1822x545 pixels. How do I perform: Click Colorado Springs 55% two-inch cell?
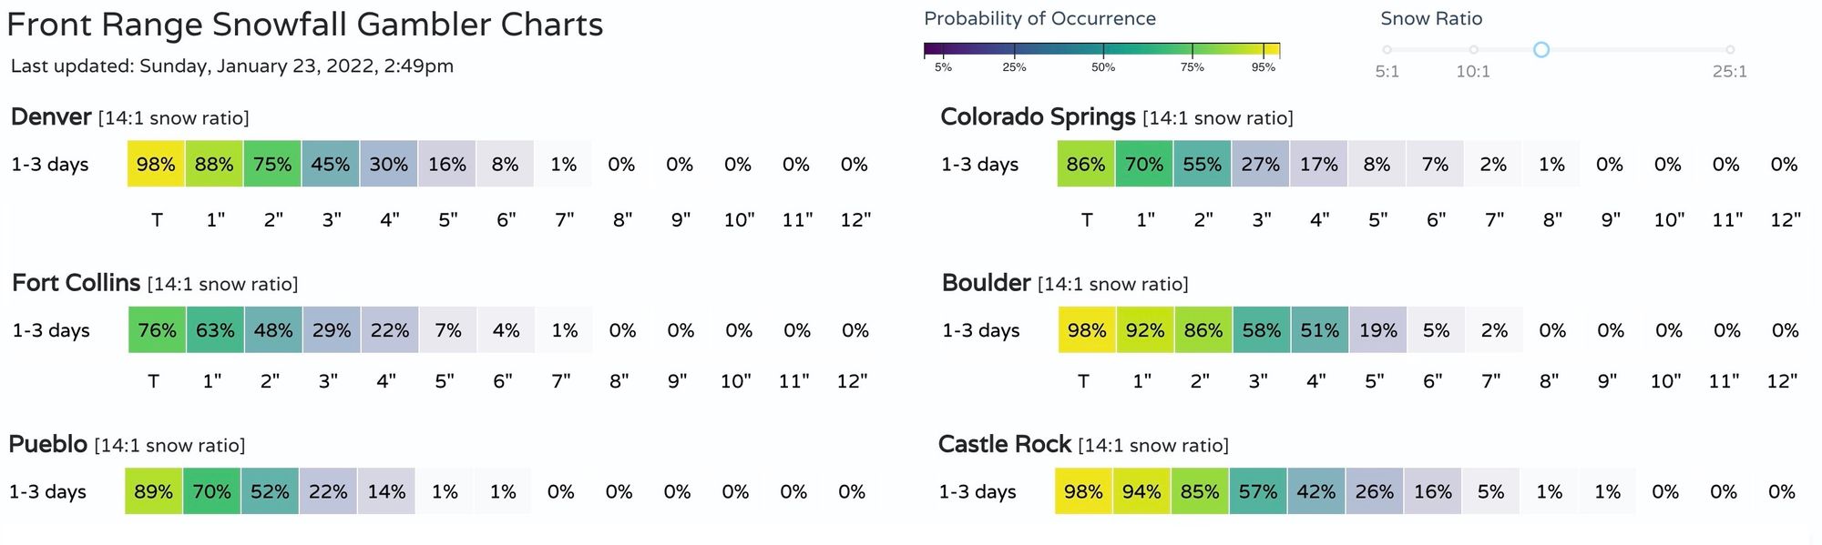pyautogui.click(x=1203, y=164)
